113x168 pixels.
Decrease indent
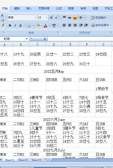81,25
